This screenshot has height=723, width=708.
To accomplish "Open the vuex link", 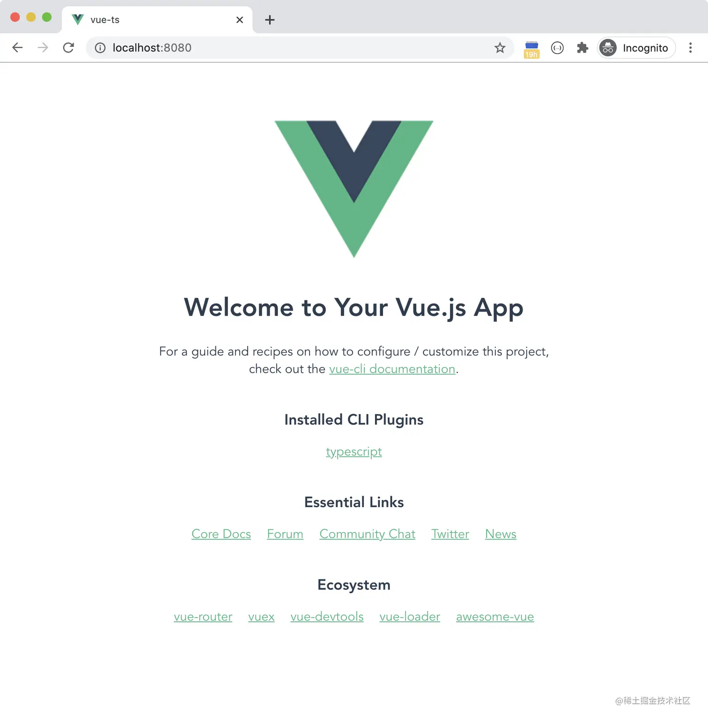I will click(x=261, y=617).
